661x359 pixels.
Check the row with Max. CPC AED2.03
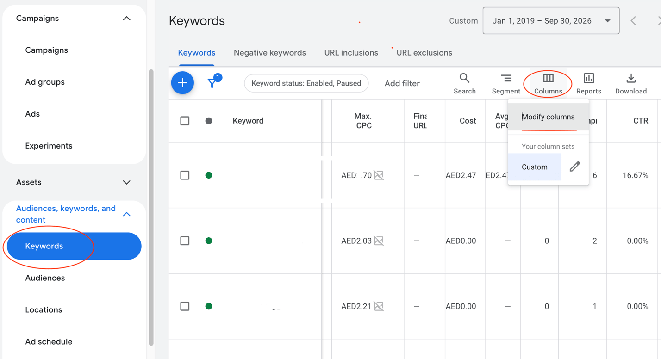tap(185, 241)
